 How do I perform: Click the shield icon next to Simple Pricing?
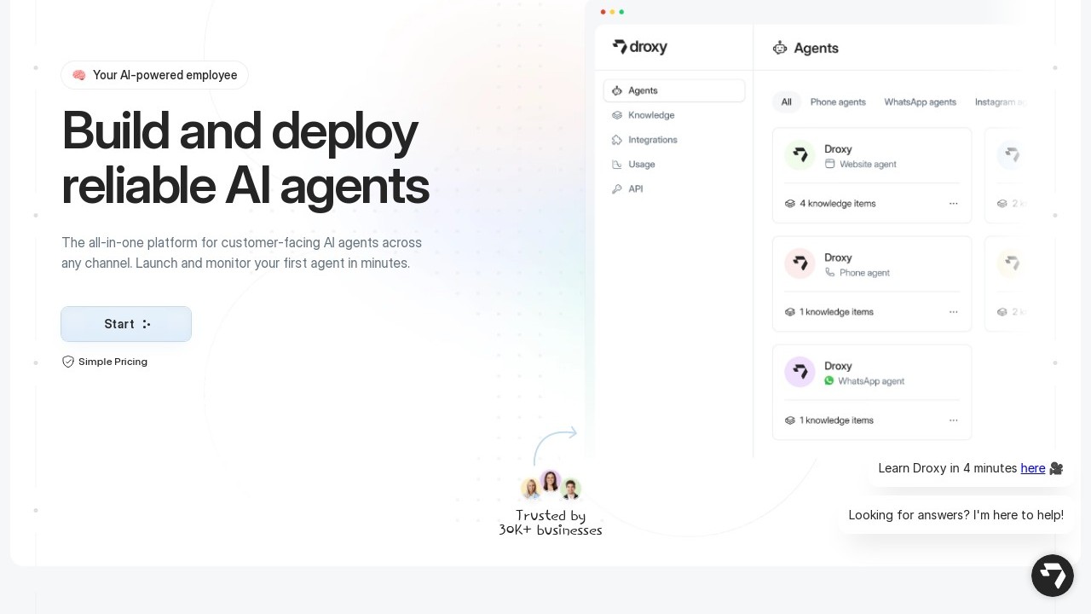click(68, 362)
